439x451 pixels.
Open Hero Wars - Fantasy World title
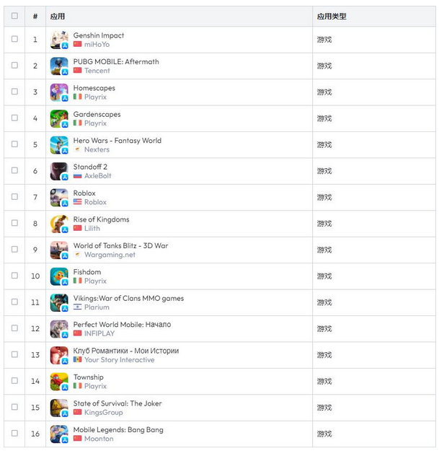[117, 141]
